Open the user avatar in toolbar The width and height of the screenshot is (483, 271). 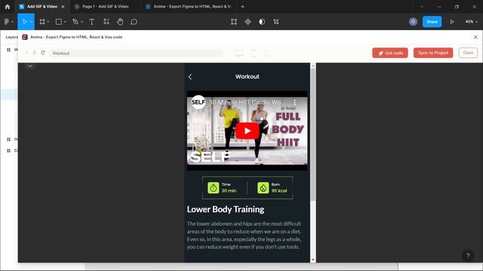point(413,22)
